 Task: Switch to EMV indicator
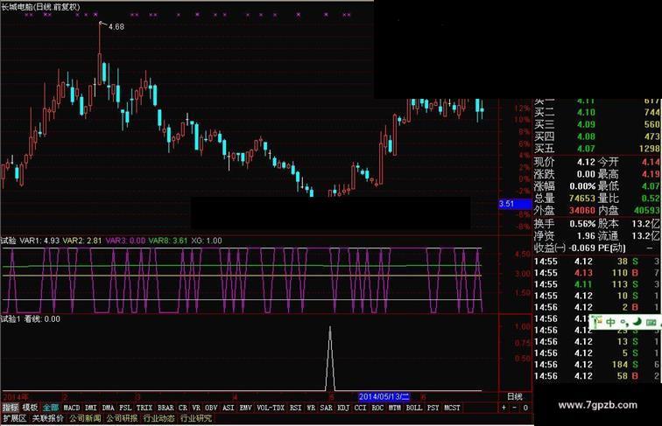(245, 408)
